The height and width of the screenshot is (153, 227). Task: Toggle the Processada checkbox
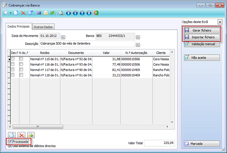coord(10,142)
